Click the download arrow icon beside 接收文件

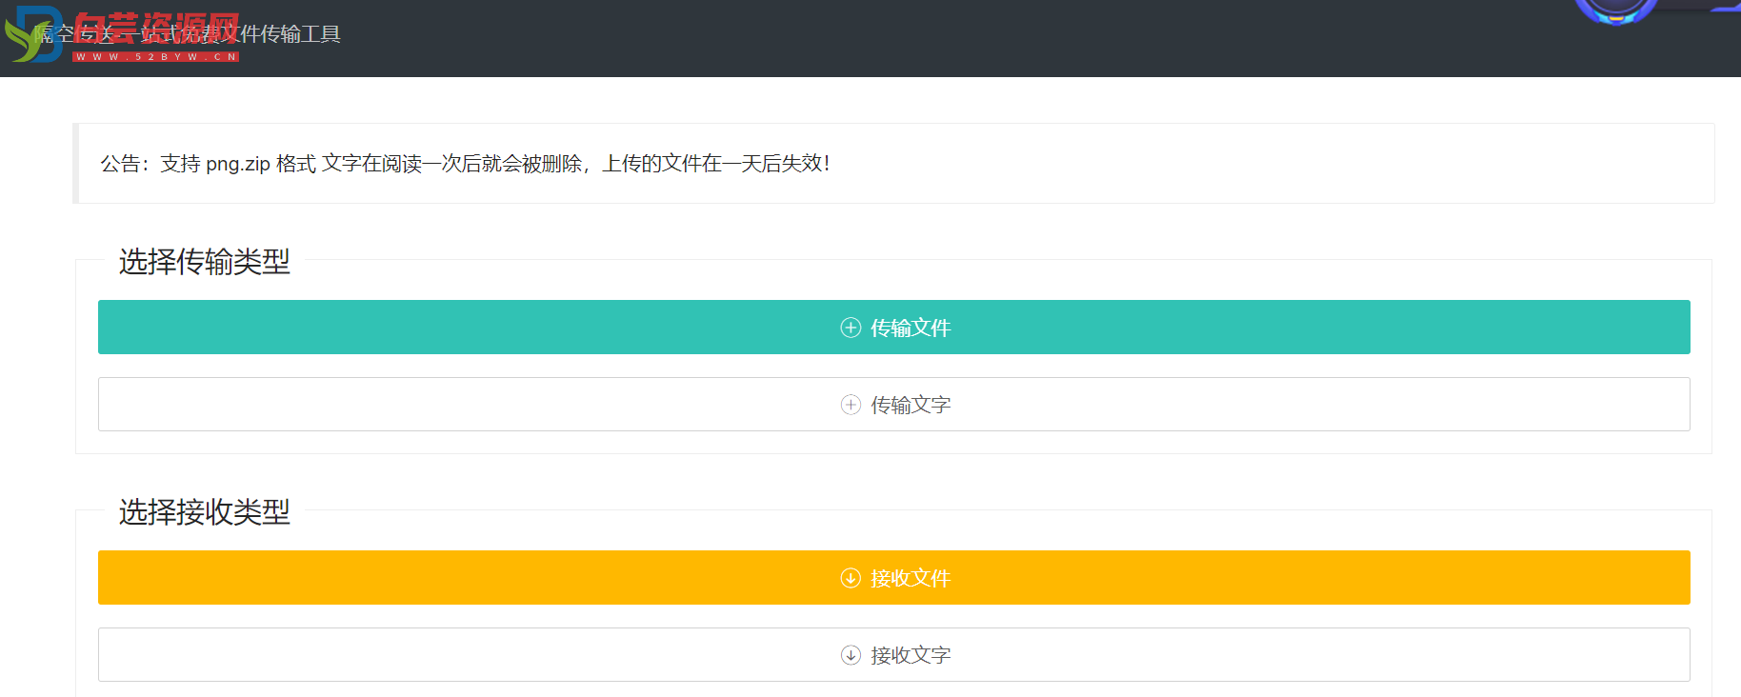pyautogui.click(x=850, y=578)
